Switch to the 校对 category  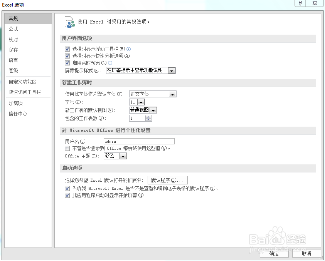pyautogui.click(x=28, y=39)
